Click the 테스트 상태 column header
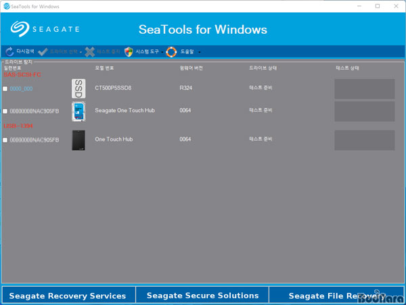Image resolution: width=406 pixels, height=305 pixels. tap(347, 68)
